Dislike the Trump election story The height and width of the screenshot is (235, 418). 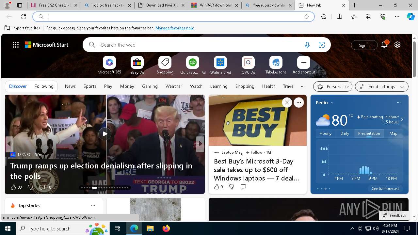(30, 187)
